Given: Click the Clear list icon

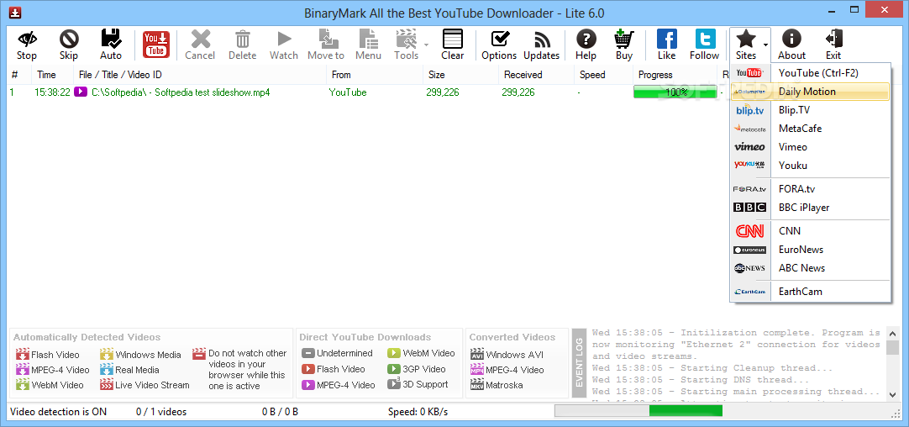Looking at the screenshot, I should click(452, 40).
